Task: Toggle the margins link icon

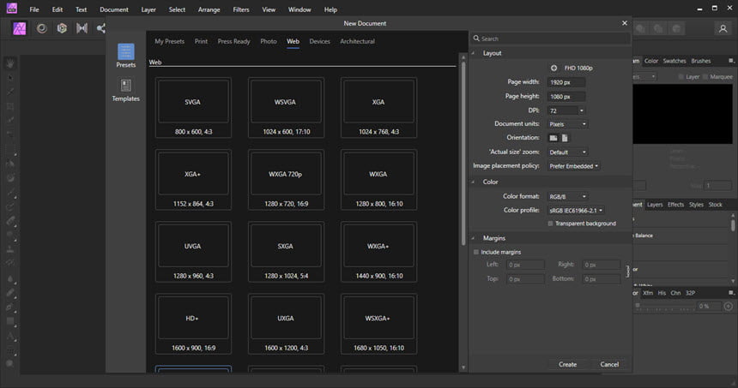Action: coord(627,272)
